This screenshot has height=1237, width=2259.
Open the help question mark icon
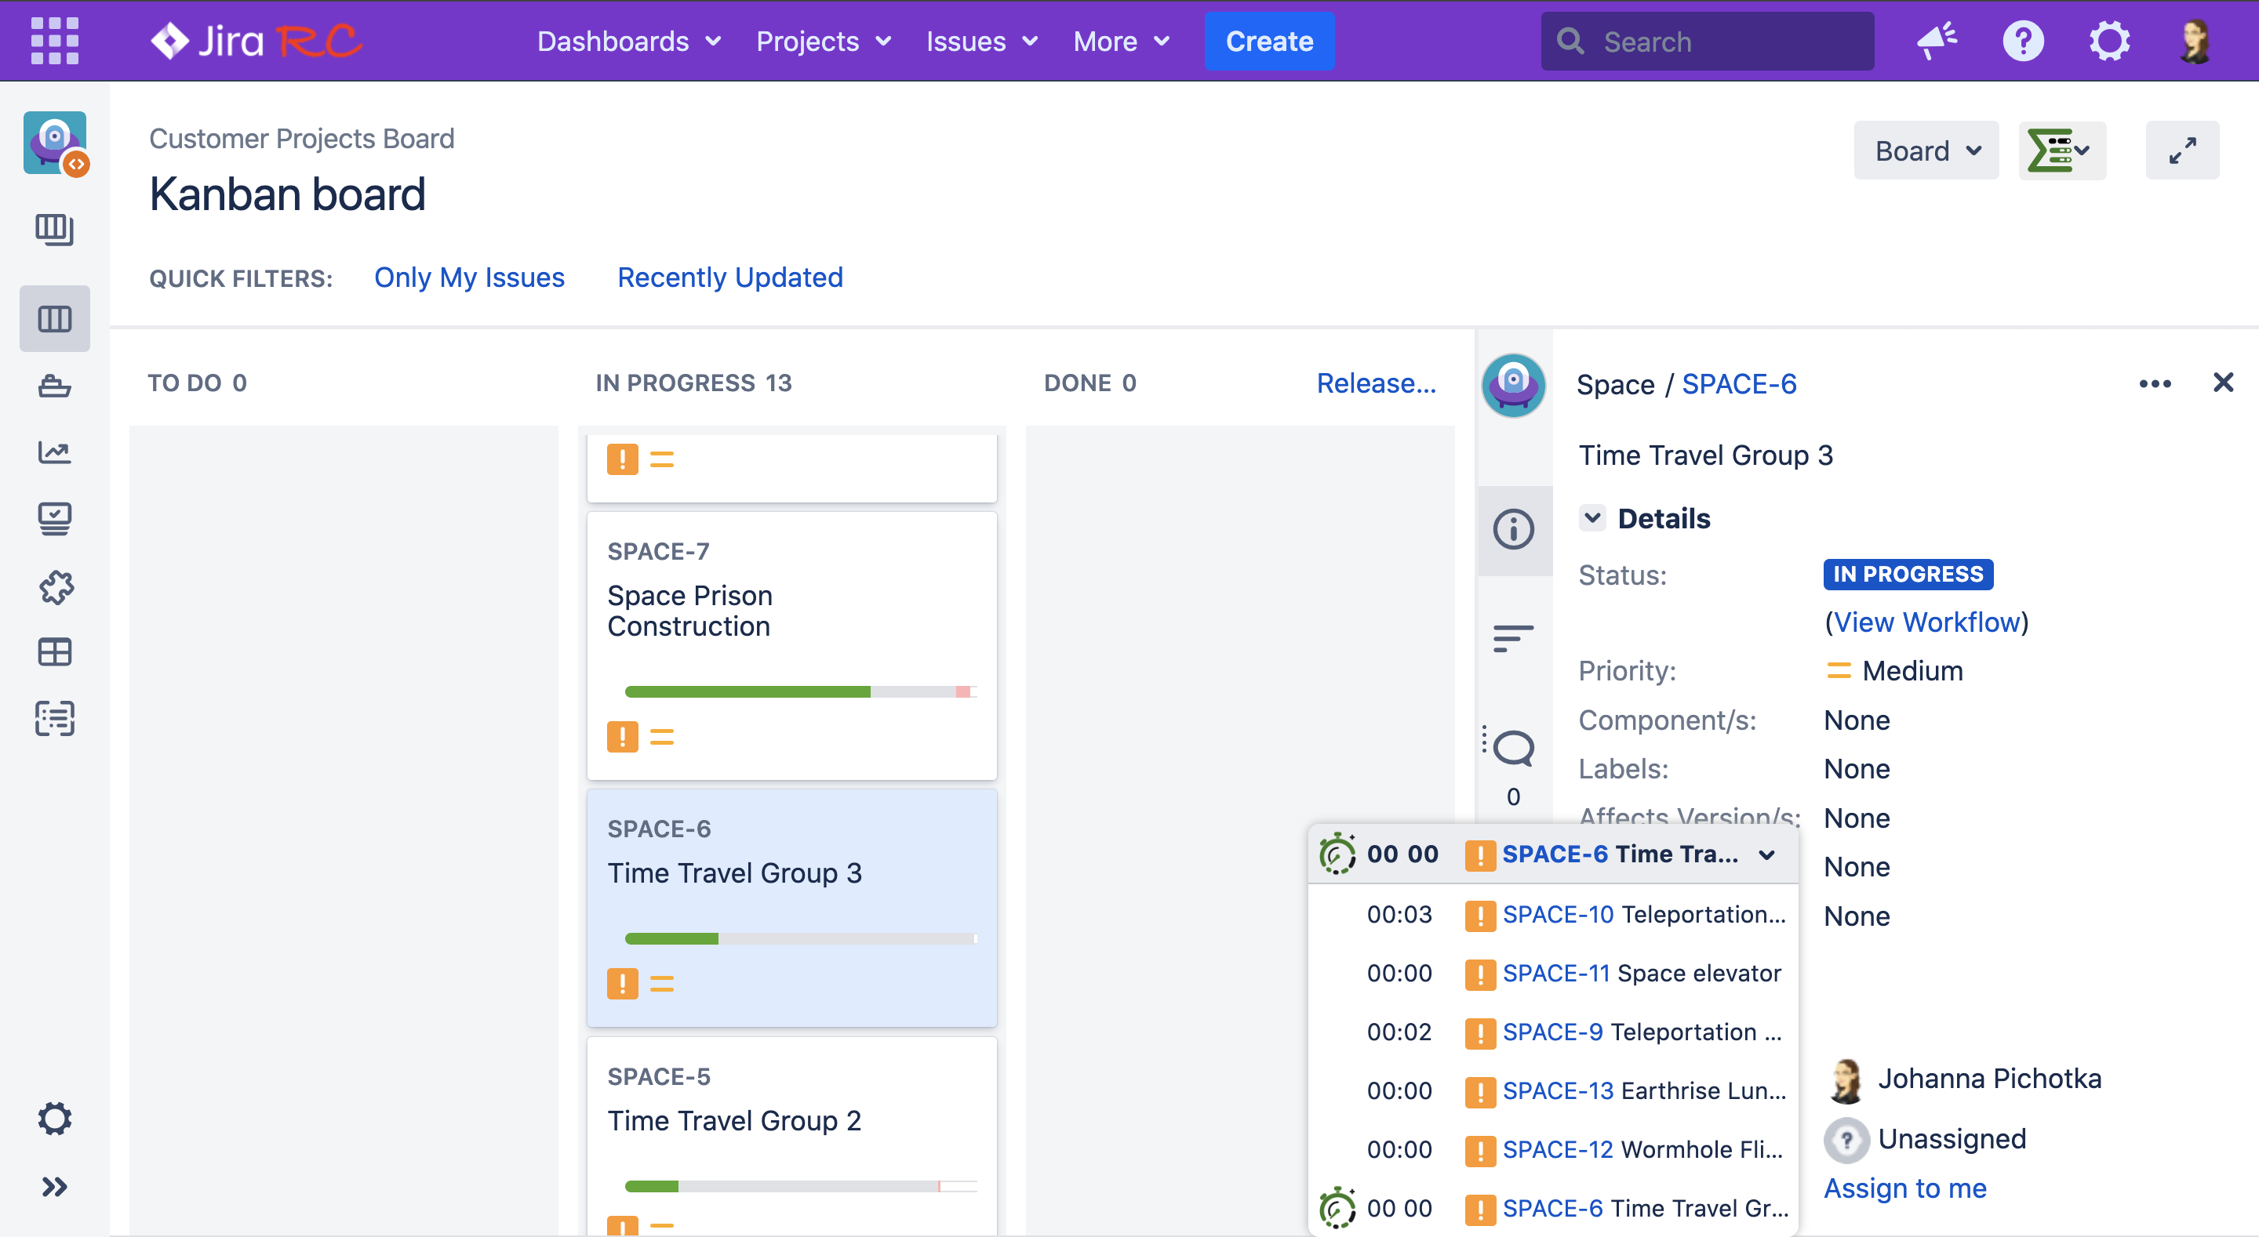click(2022, 40)
